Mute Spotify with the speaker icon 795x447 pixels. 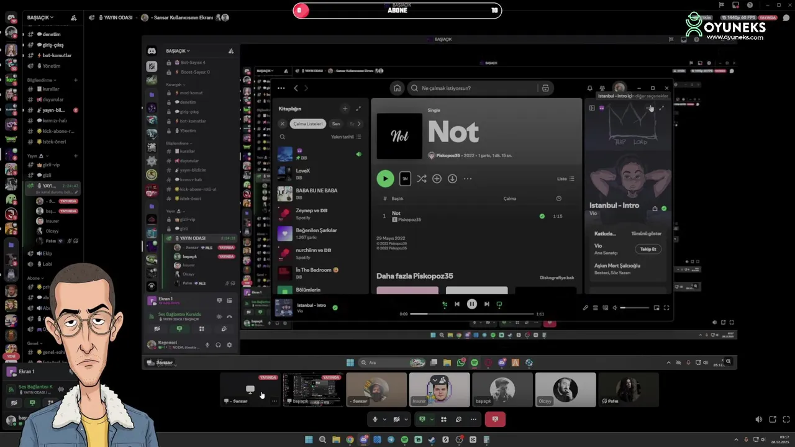[614, 308]
